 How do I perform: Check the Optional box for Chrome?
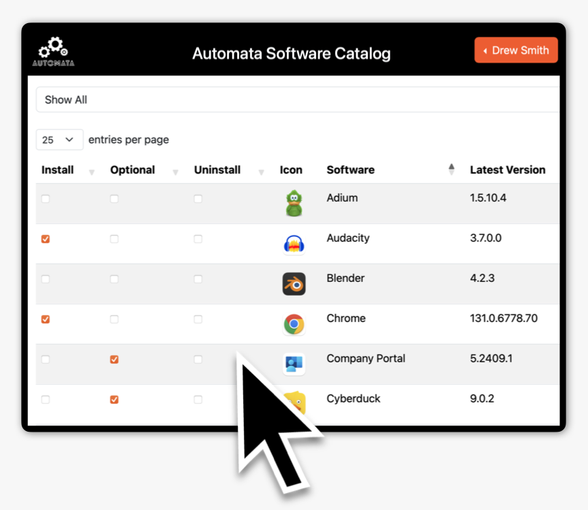[x=114, y=319]
